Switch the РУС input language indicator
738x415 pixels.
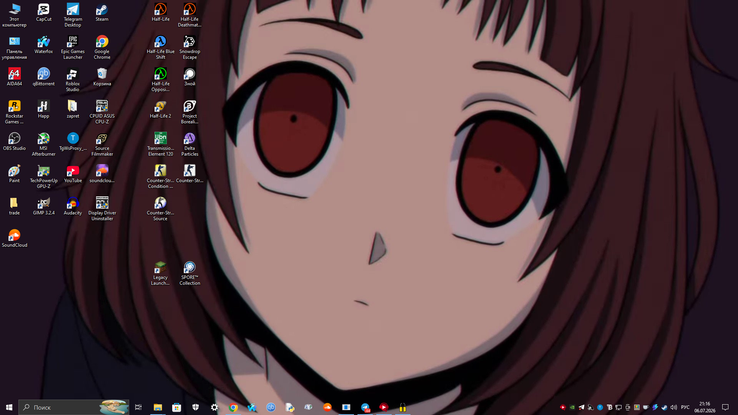[x=685, y=407]
